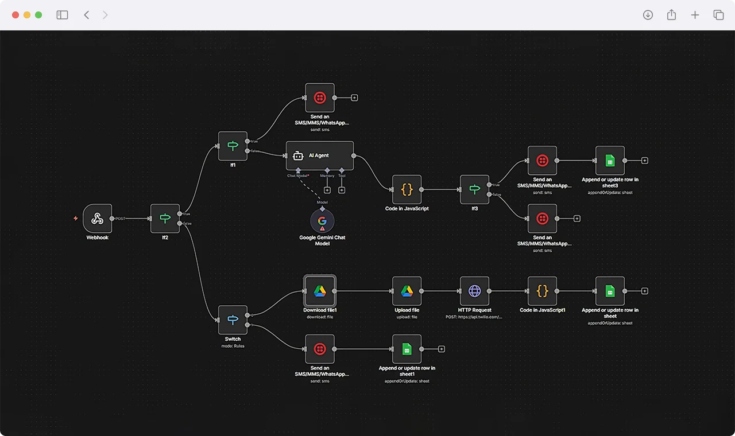Open a new browser tab
This screenshot has height=436, width=735.
[695, 15]
